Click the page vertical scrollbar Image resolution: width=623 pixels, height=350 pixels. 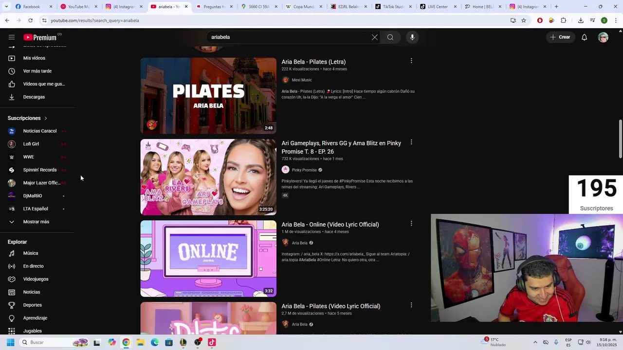(620, 139)
